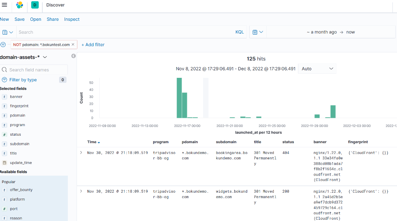Click the filter options circle icon
The width and height of the screenshot is (397, 221).
click(3, 45)
